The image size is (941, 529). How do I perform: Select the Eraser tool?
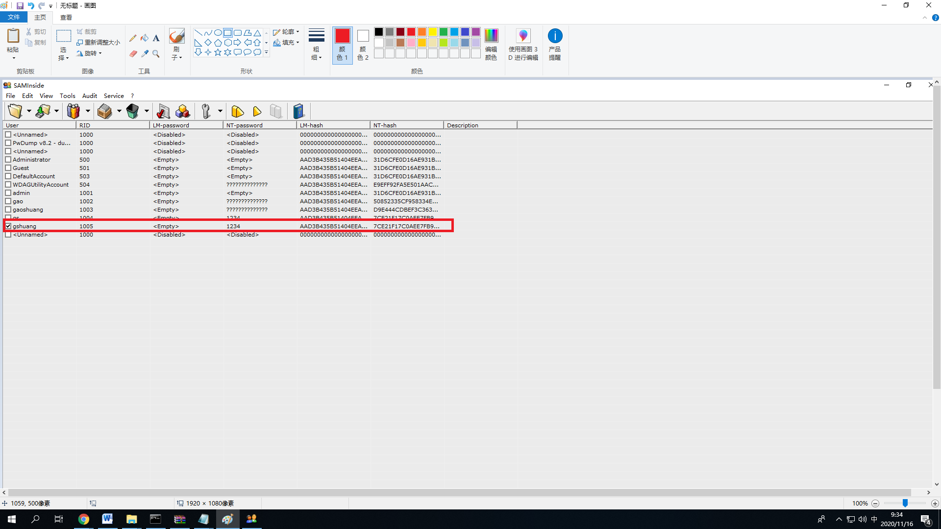(133, 53)
